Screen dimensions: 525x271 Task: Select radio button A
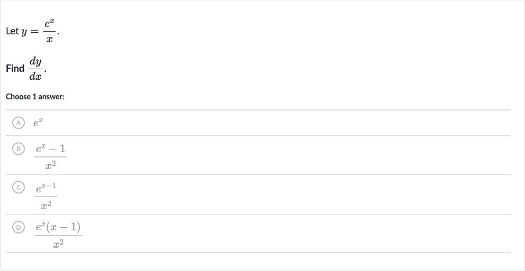(x=19, y=123)
